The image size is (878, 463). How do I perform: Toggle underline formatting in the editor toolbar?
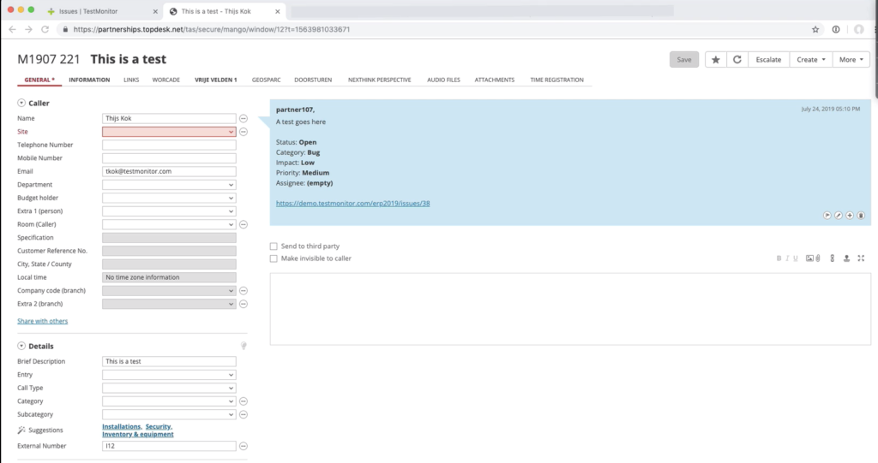795,258
